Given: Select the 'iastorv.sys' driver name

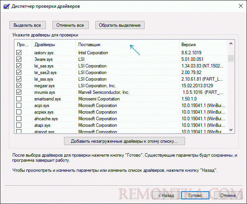Looking at the screenshot, I should coord(44,53).
